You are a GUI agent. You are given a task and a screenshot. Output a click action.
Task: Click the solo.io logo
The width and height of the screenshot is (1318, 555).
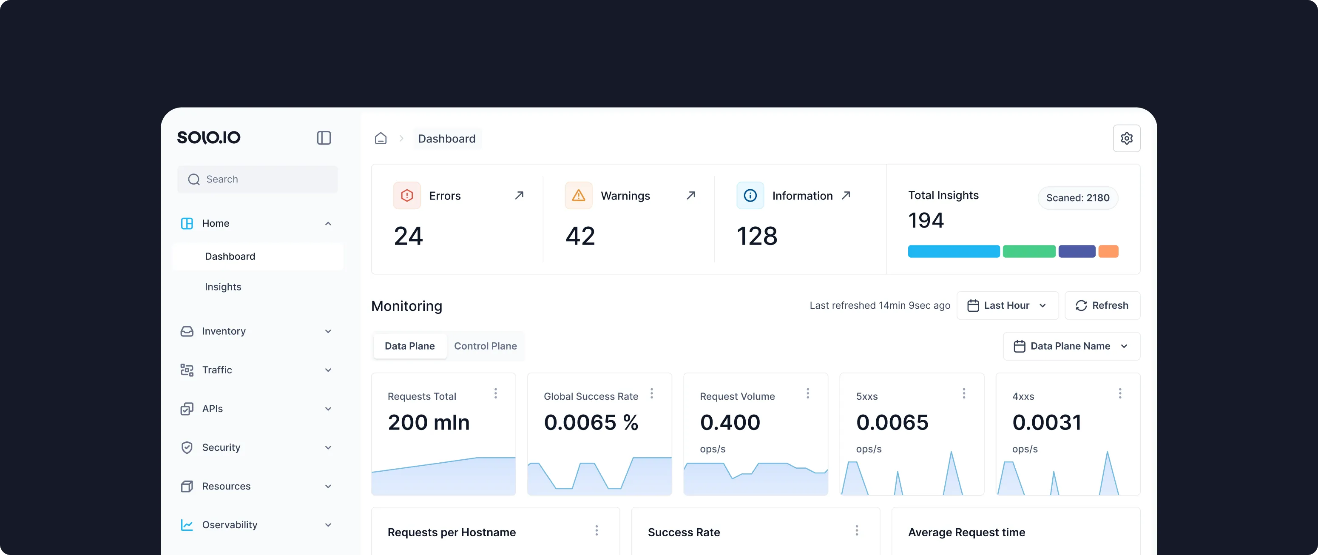(x=208, y=137)
